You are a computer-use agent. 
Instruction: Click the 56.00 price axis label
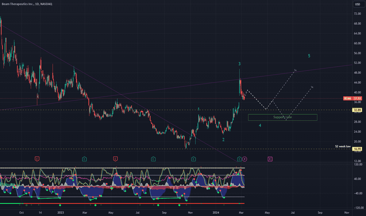(357, 53)
